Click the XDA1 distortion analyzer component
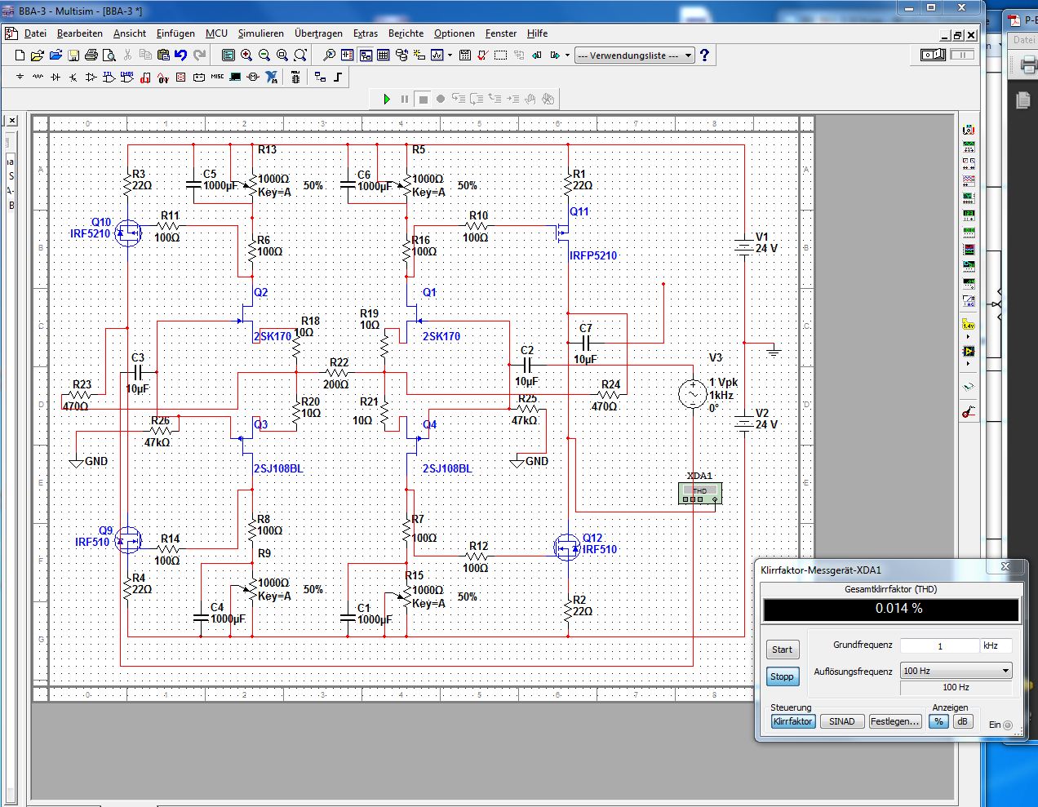This screenshot has width=1038, height=807. coord(700,493)
